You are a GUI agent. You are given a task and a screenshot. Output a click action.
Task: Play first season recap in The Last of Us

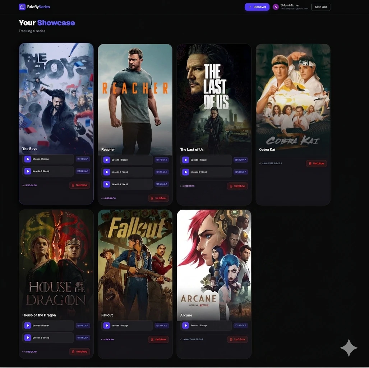click(185, 160)
